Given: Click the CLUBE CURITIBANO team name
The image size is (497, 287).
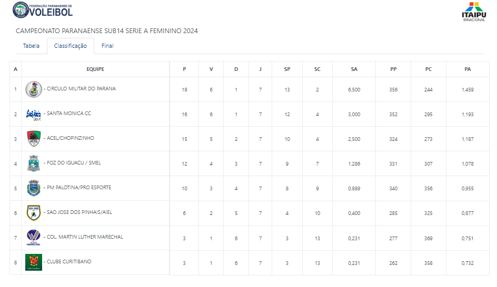Looking at the screenshot, I should pyautogui.click(x=69, y=262).
